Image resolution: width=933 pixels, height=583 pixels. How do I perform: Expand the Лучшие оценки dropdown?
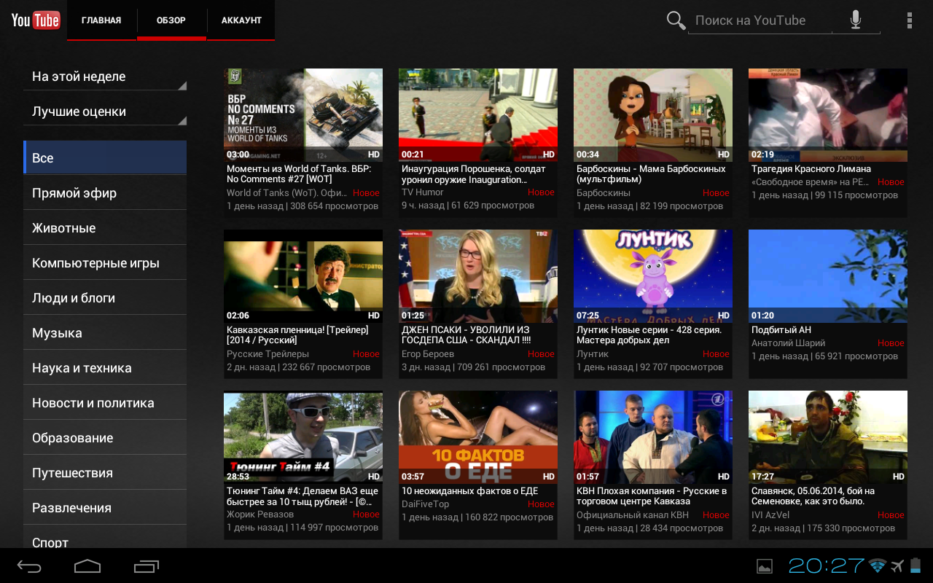(x=105, y=111)
